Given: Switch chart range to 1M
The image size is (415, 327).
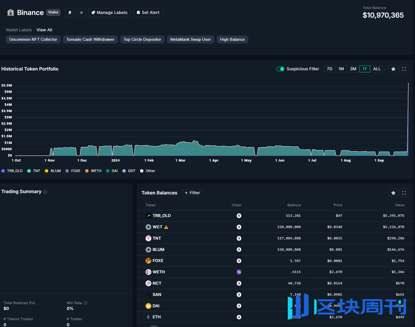Looking at the screenshot, I should pyautogui.click(x=341, y=69).
